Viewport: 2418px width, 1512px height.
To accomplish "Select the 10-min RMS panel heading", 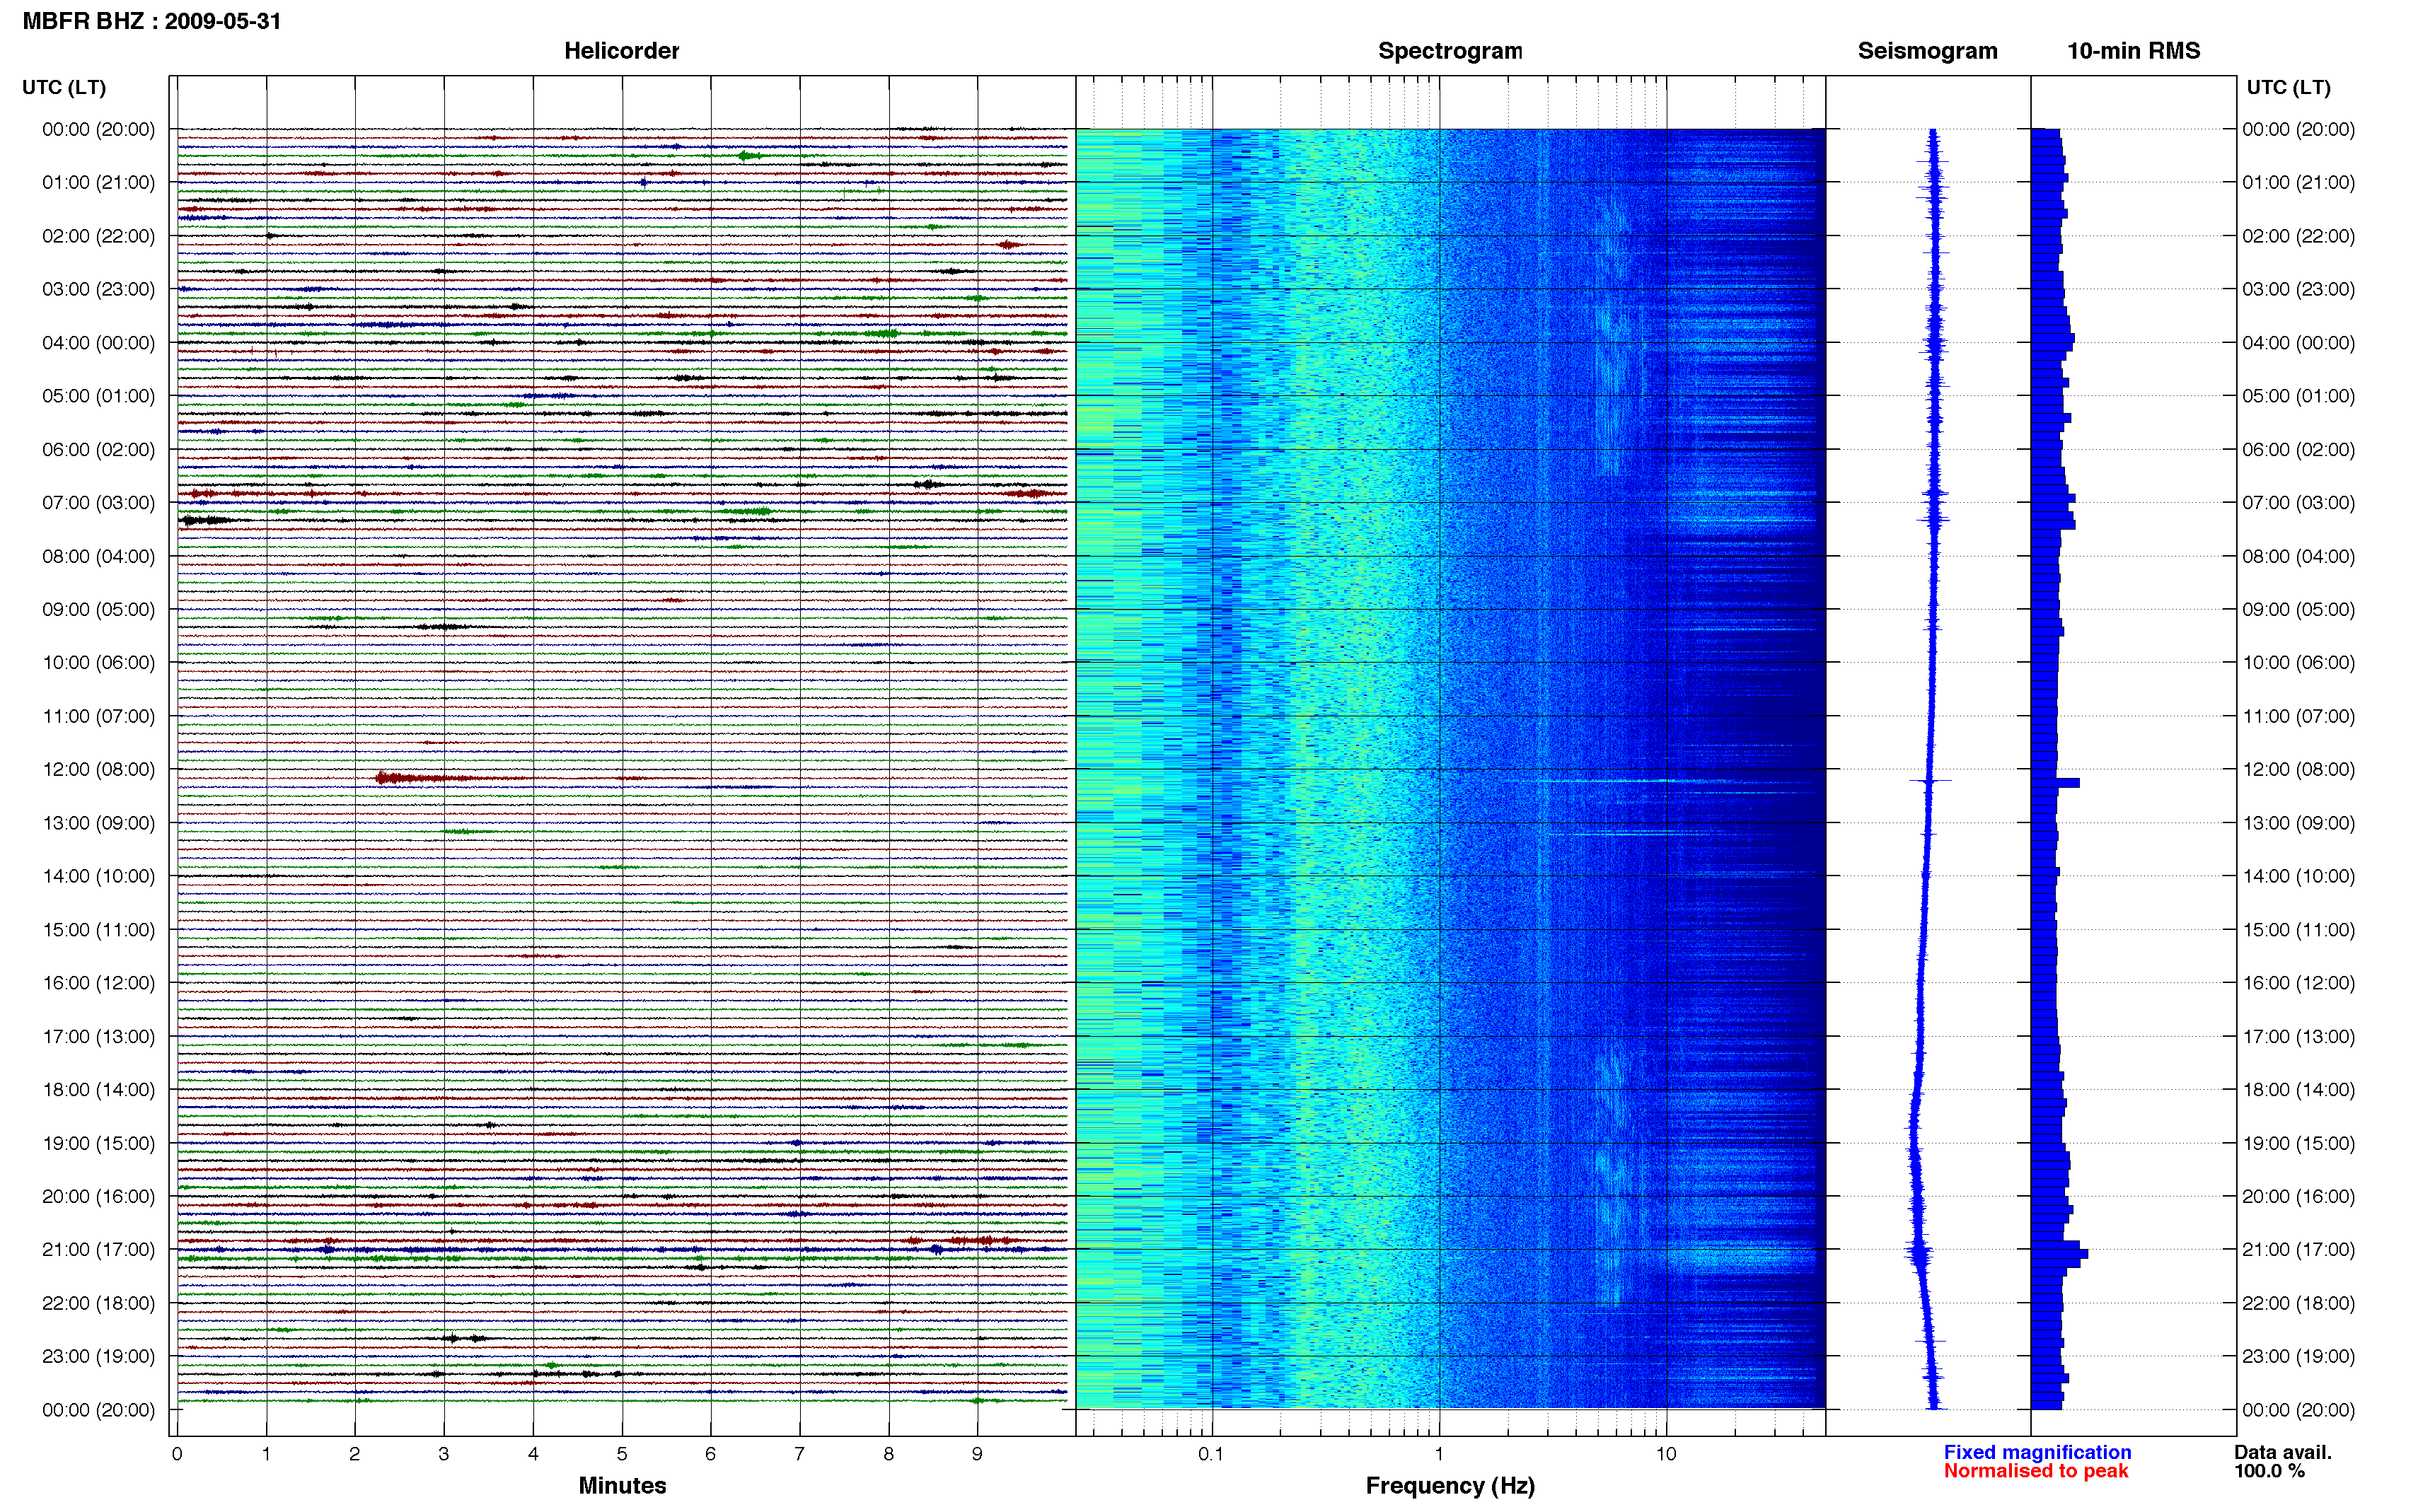I will point(2133,51).
